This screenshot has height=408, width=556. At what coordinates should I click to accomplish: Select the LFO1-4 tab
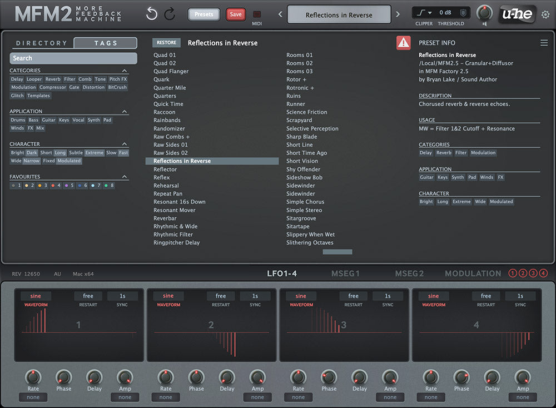282,273
